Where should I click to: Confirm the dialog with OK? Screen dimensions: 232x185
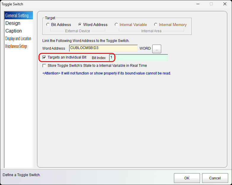[x=187, y=178]
